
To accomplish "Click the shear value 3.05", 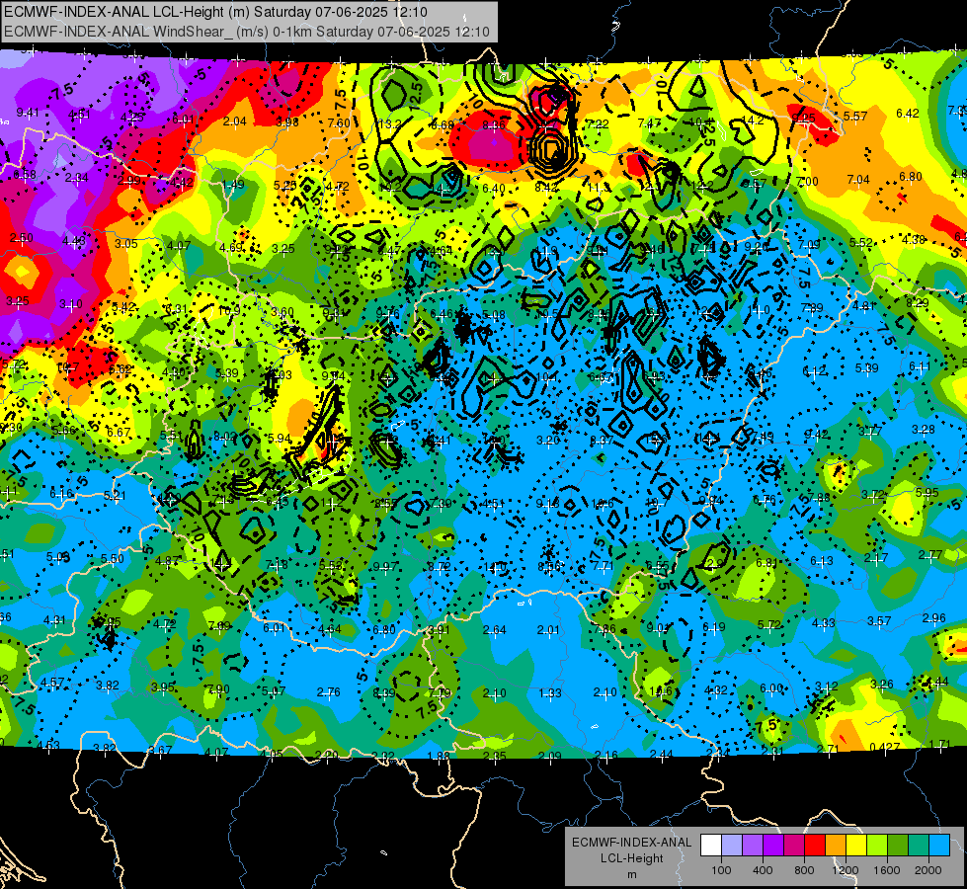I will tap(125, 243).
